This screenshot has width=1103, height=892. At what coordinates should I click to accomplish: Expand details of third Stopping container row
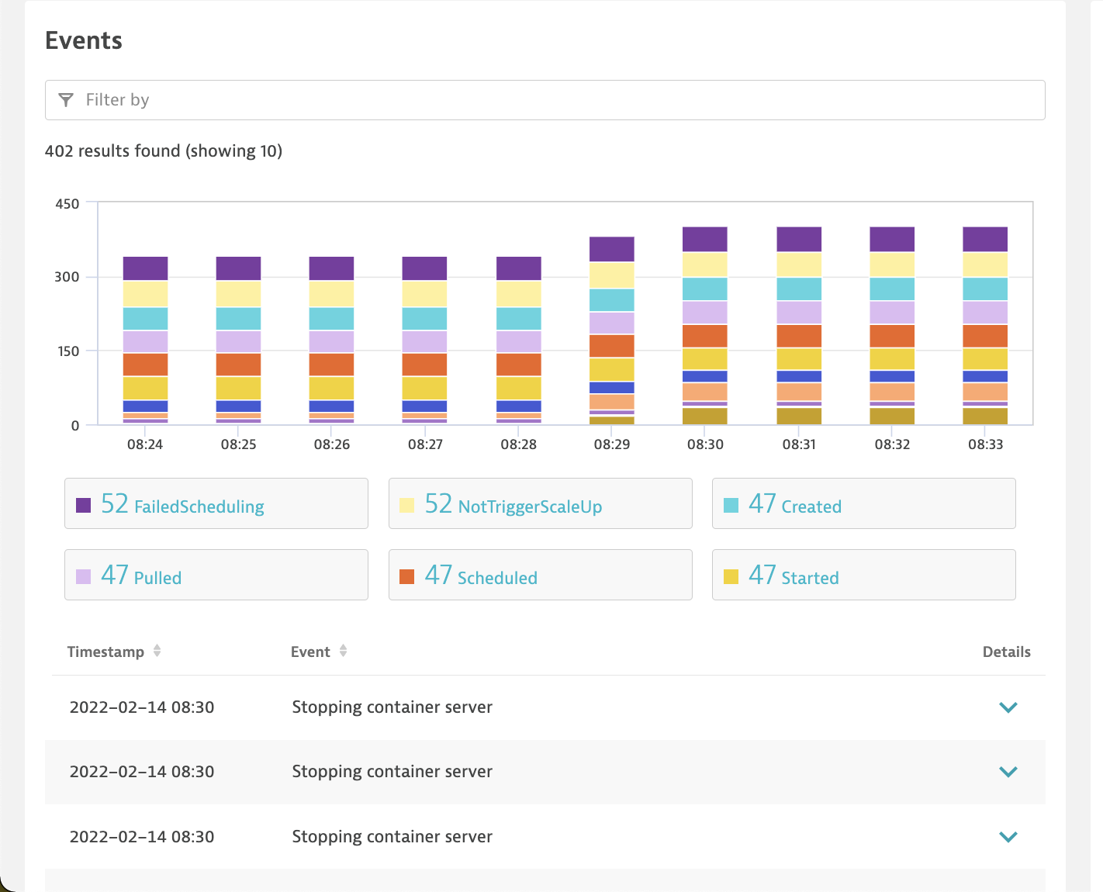pos(1008,837)
